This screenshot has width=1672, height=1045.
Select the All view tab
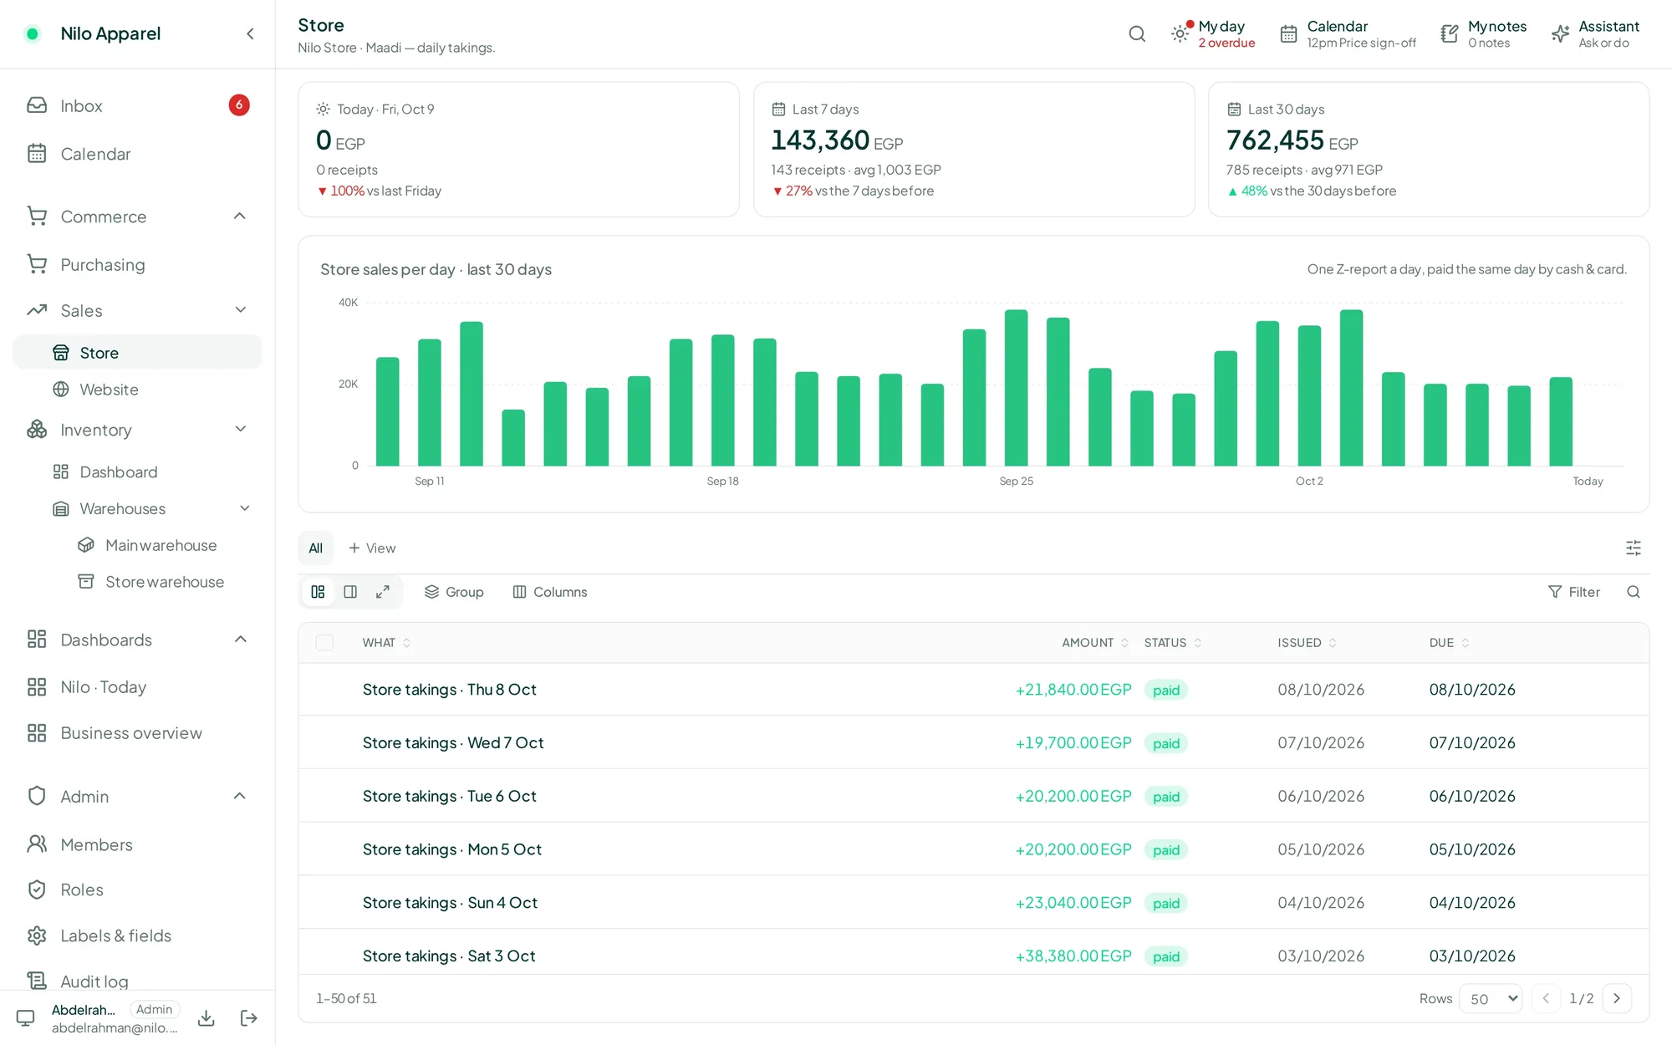tap(316, 548)
